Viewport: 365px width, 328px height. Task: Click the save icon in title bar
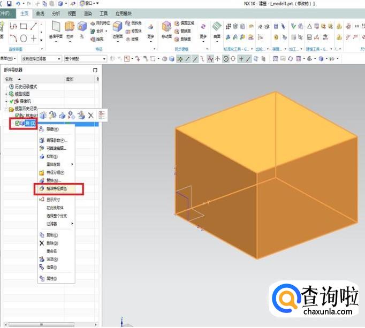[10, 3]
